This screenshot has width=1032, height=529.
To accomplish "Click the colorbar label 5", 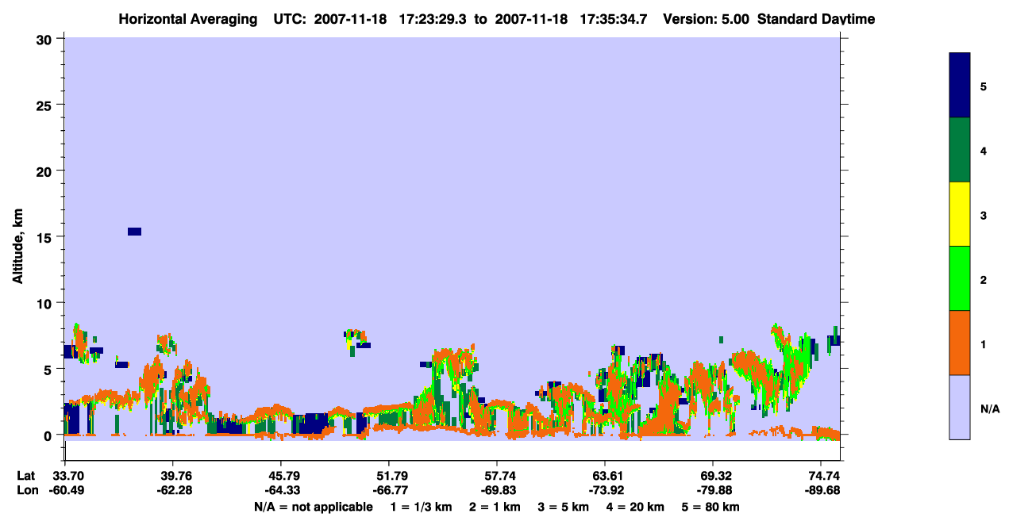I will click(x=984, y=86).
